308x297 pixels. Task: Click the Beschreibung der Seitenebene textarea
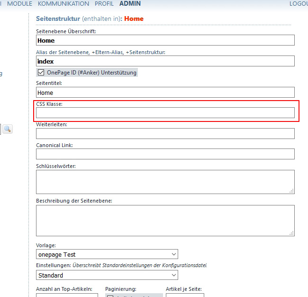click(165, 220)
